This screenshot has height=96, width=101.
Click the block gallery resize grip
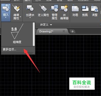(33, 53)
